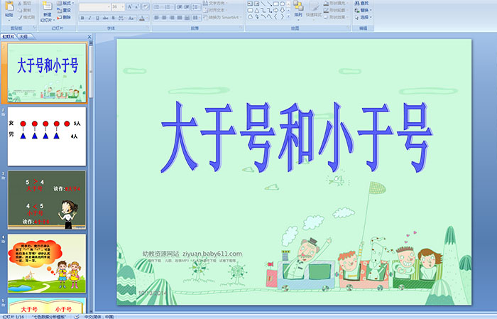Image resolution: width=497 pixels, height=319 pixels.
Task: Open the Select (选择) dropdown
Action: (366, 17)
